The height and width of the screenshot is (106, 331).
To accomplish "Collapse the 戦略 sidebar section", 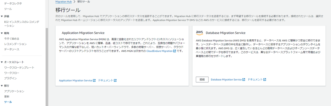I will pyautogui.click(x=2, y=33).
